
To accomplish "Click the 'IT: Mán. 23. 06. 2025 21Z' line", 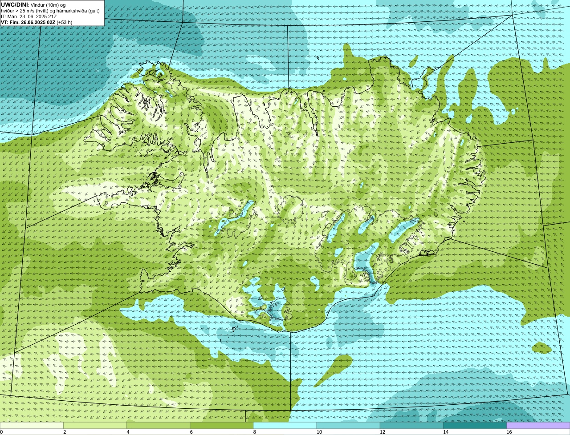I will point(28,16).
